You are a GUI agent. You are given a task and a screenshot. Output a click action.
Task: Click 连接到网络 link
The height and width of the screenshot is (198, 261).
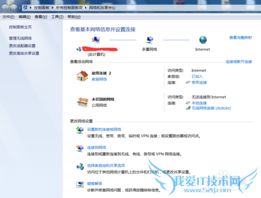pos(97,147)
